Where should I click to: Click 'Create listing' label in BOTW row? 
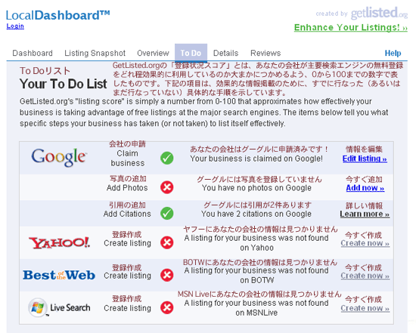pyautogui.click(x=127, y=276)
